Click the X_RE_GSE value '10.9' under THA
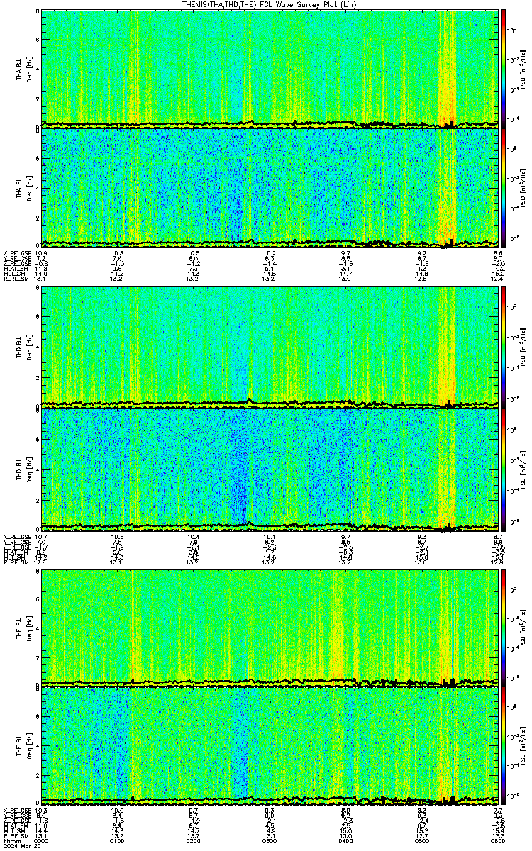Screen dimensions: 532x851 [41, 252]
